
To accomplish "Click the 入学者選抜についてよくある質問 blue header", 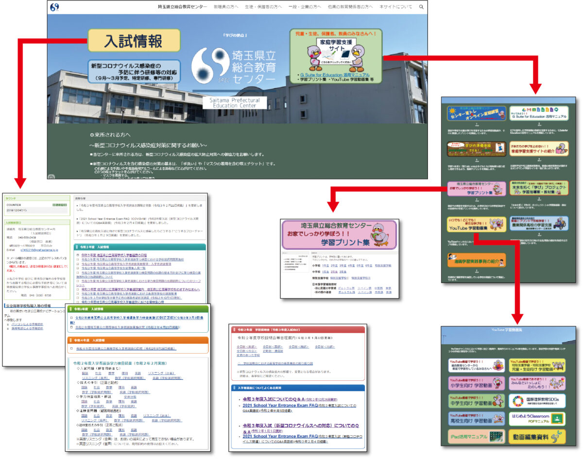I will (x=297, y=388).
